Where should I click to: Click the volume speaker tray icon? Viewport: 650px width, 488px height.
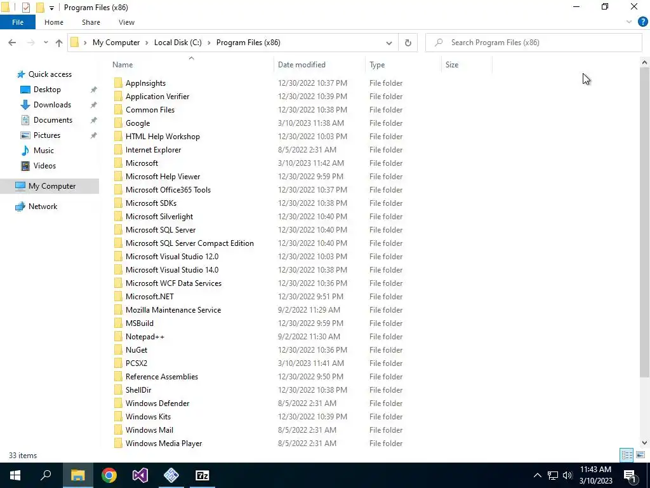coord(567,475)
